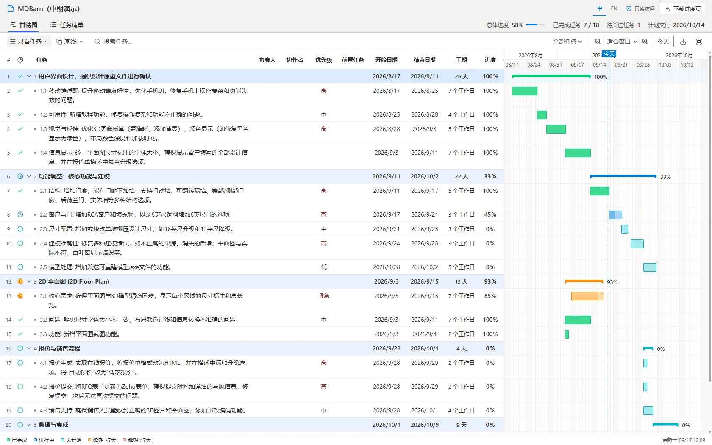Click the in-progress clock icon of row 6
The image size is (712, 445).
pos(20,176)
